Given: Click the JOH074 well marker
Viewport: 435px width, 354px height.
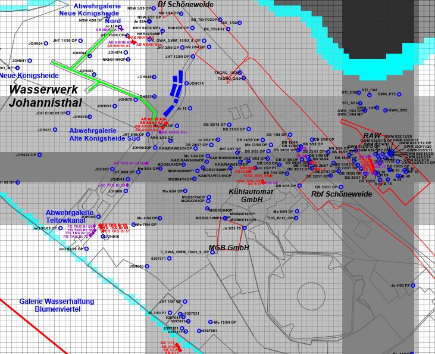Looking at the screenshot, I should tap(126, 52).
